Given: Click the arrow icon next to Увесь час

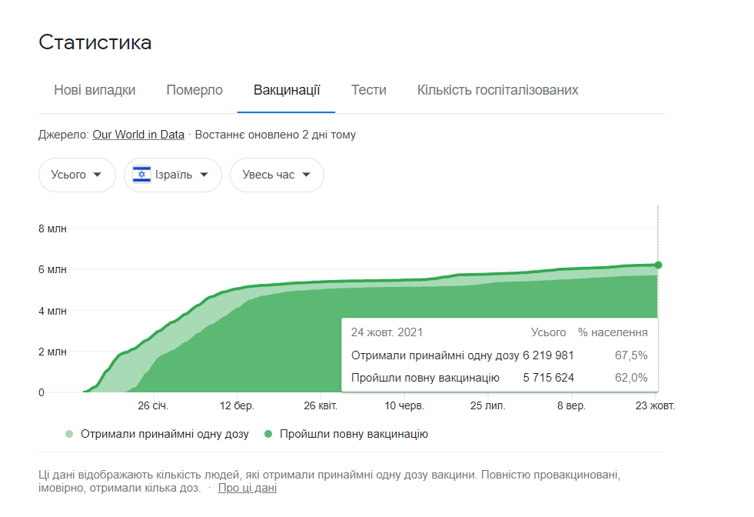Looking at the screenshot, I should point(306,175).
